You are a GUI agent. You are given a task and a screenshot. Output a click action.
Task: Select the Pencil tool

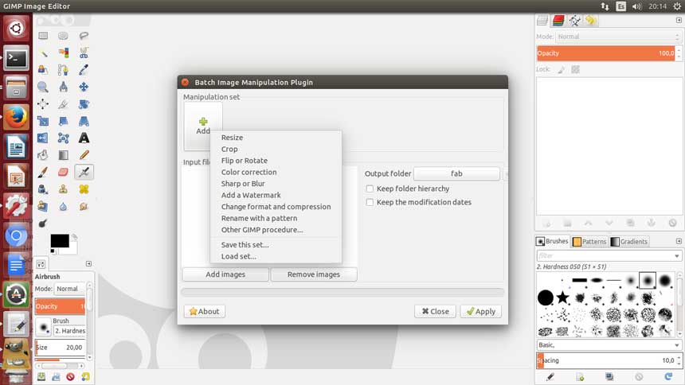(84, 155)
